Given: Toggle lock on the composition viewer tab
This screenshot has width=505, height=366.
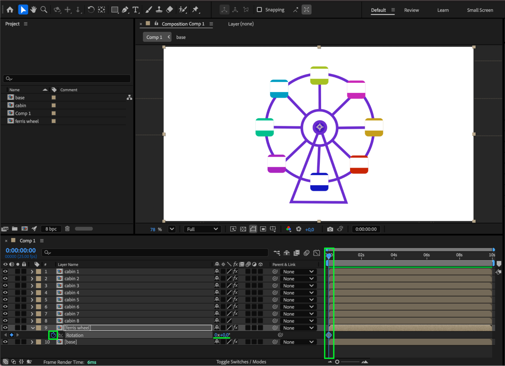Looking at the screenshot, I should pyautogui.click(x=156, y=23).
